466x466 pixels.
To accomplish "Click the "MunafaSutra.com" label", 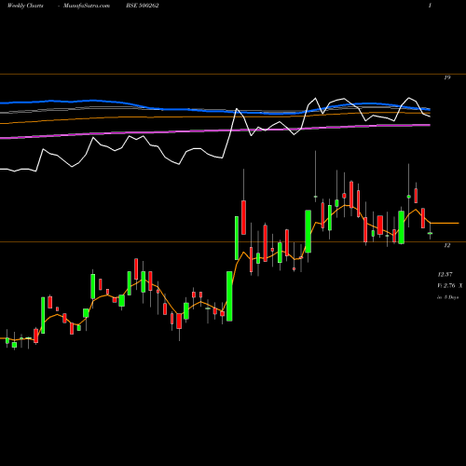I will click(87, 6).
